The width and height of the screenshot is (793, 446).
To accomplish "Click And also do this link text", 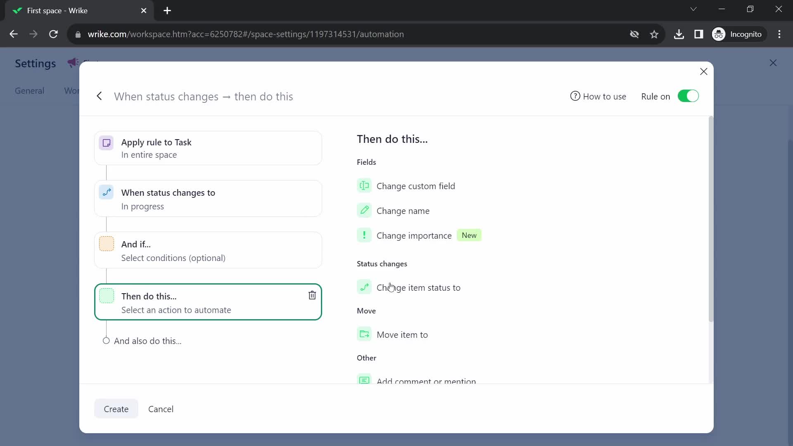I will (148, 341).
